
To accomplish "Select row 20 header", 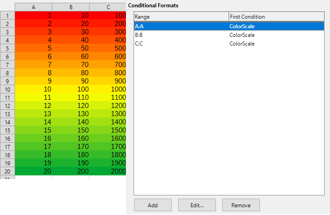I will coord(7,171).
